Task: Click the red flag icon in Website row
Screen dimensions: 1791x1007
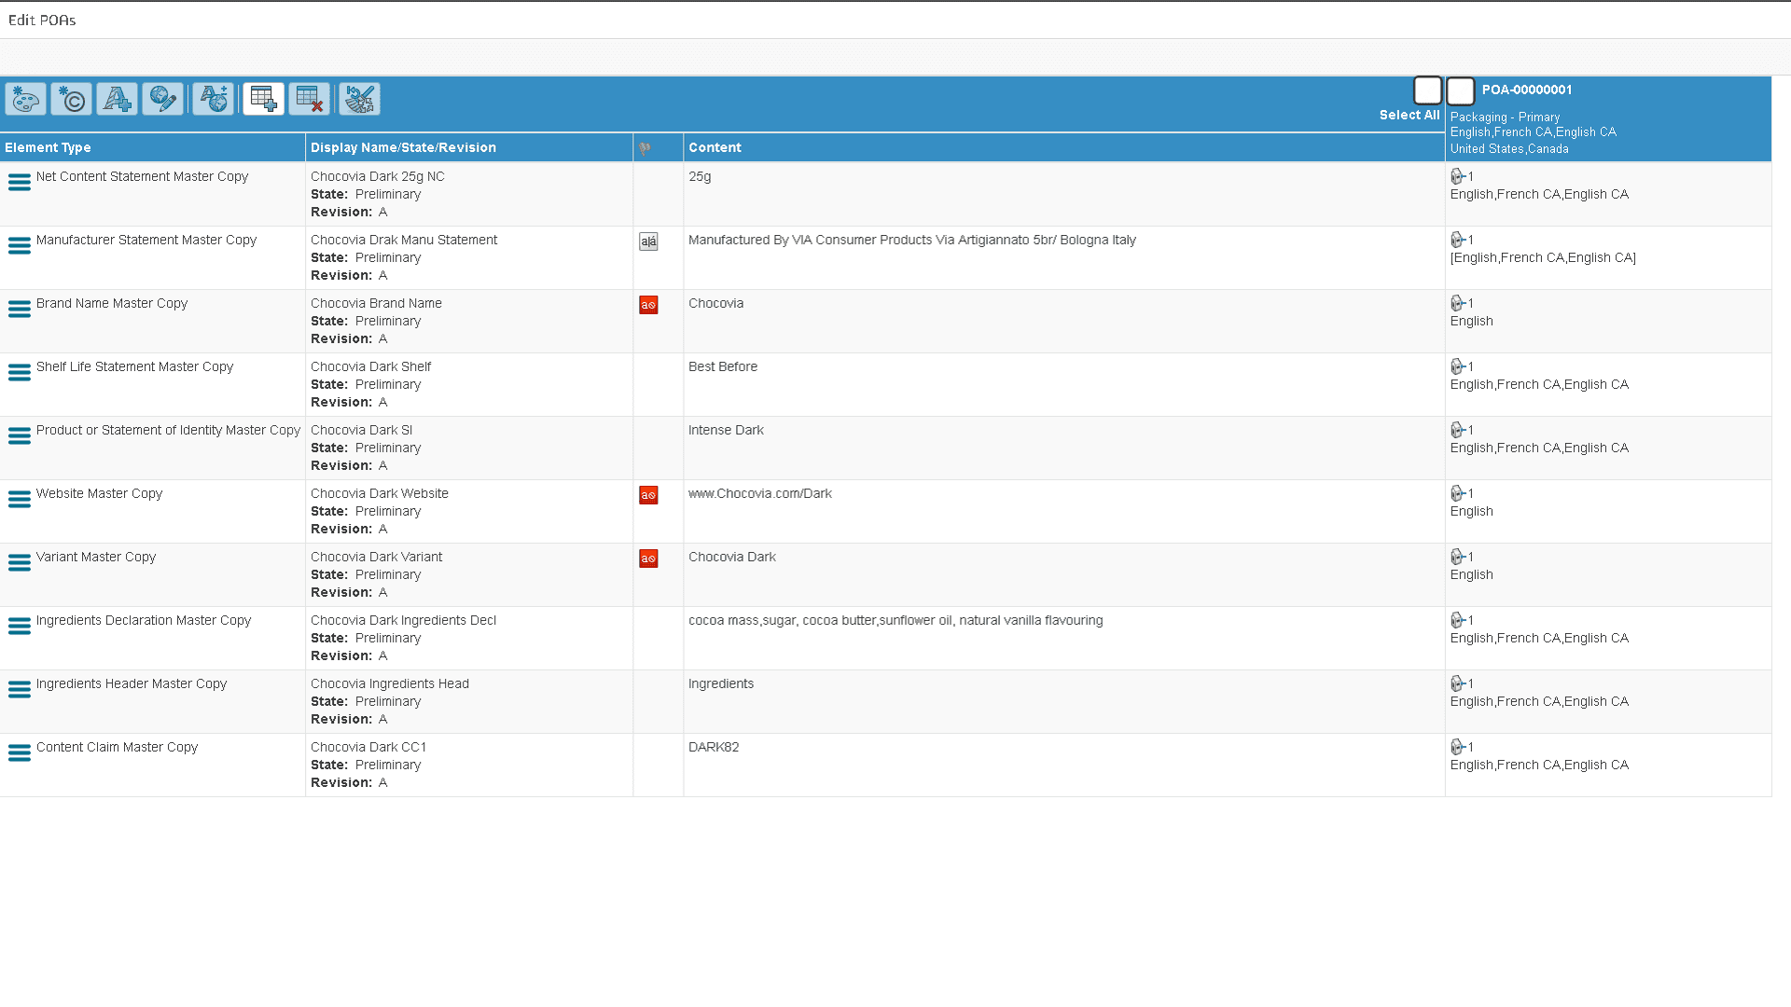Action: click(648, 495)
